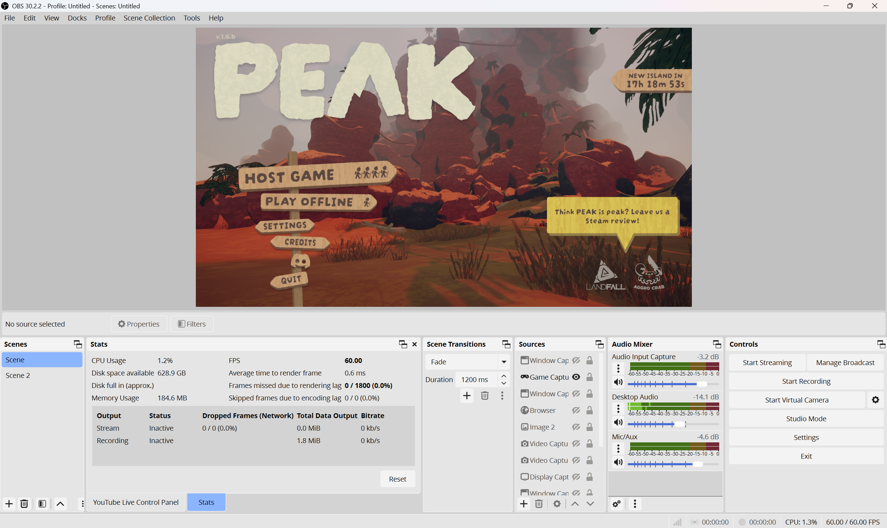The height and width of the screenshot is (528, 887).
Task: Reset the stats counters
Action: coord(397,479)
